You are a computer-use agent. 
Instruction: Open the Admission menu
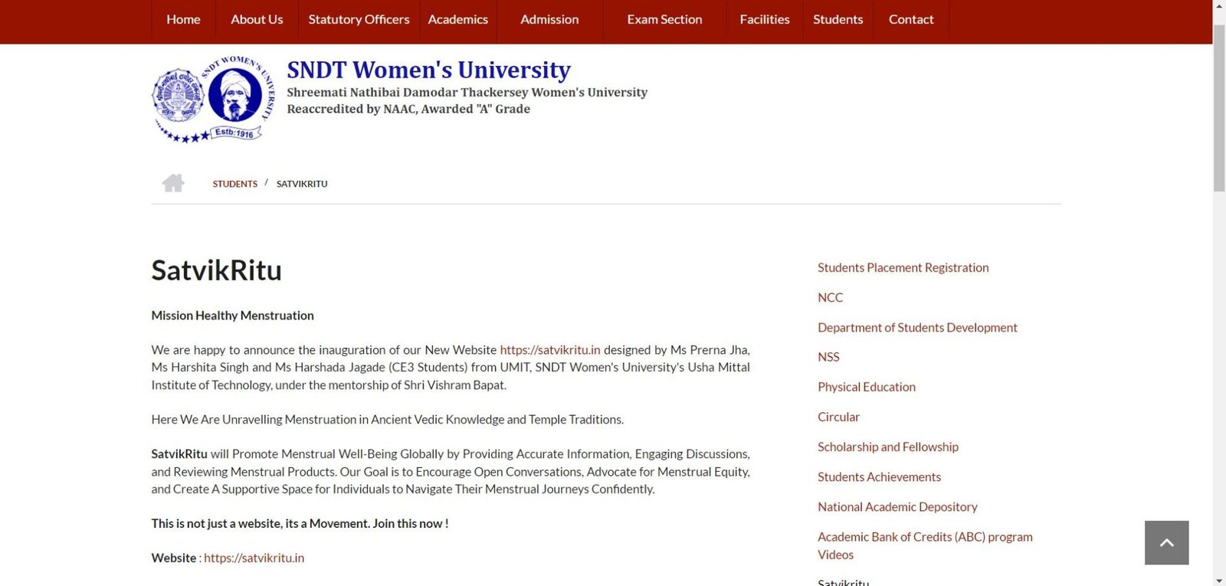coord(549,20)
